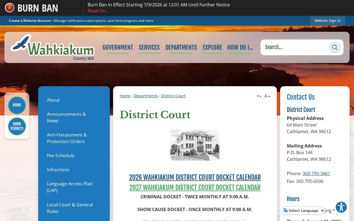Image resolution: width=354 pixels, height=221 pixels.
Task: Open the 2026 District Court Docket Calendar
Action: click(195, 177)
